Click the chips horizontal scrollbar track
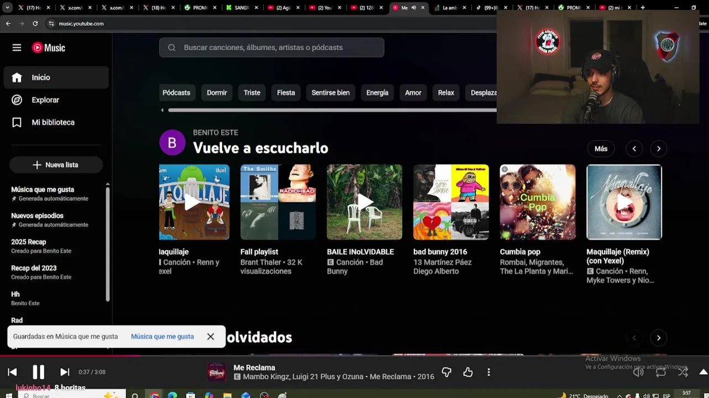 [x=332, y=110]
